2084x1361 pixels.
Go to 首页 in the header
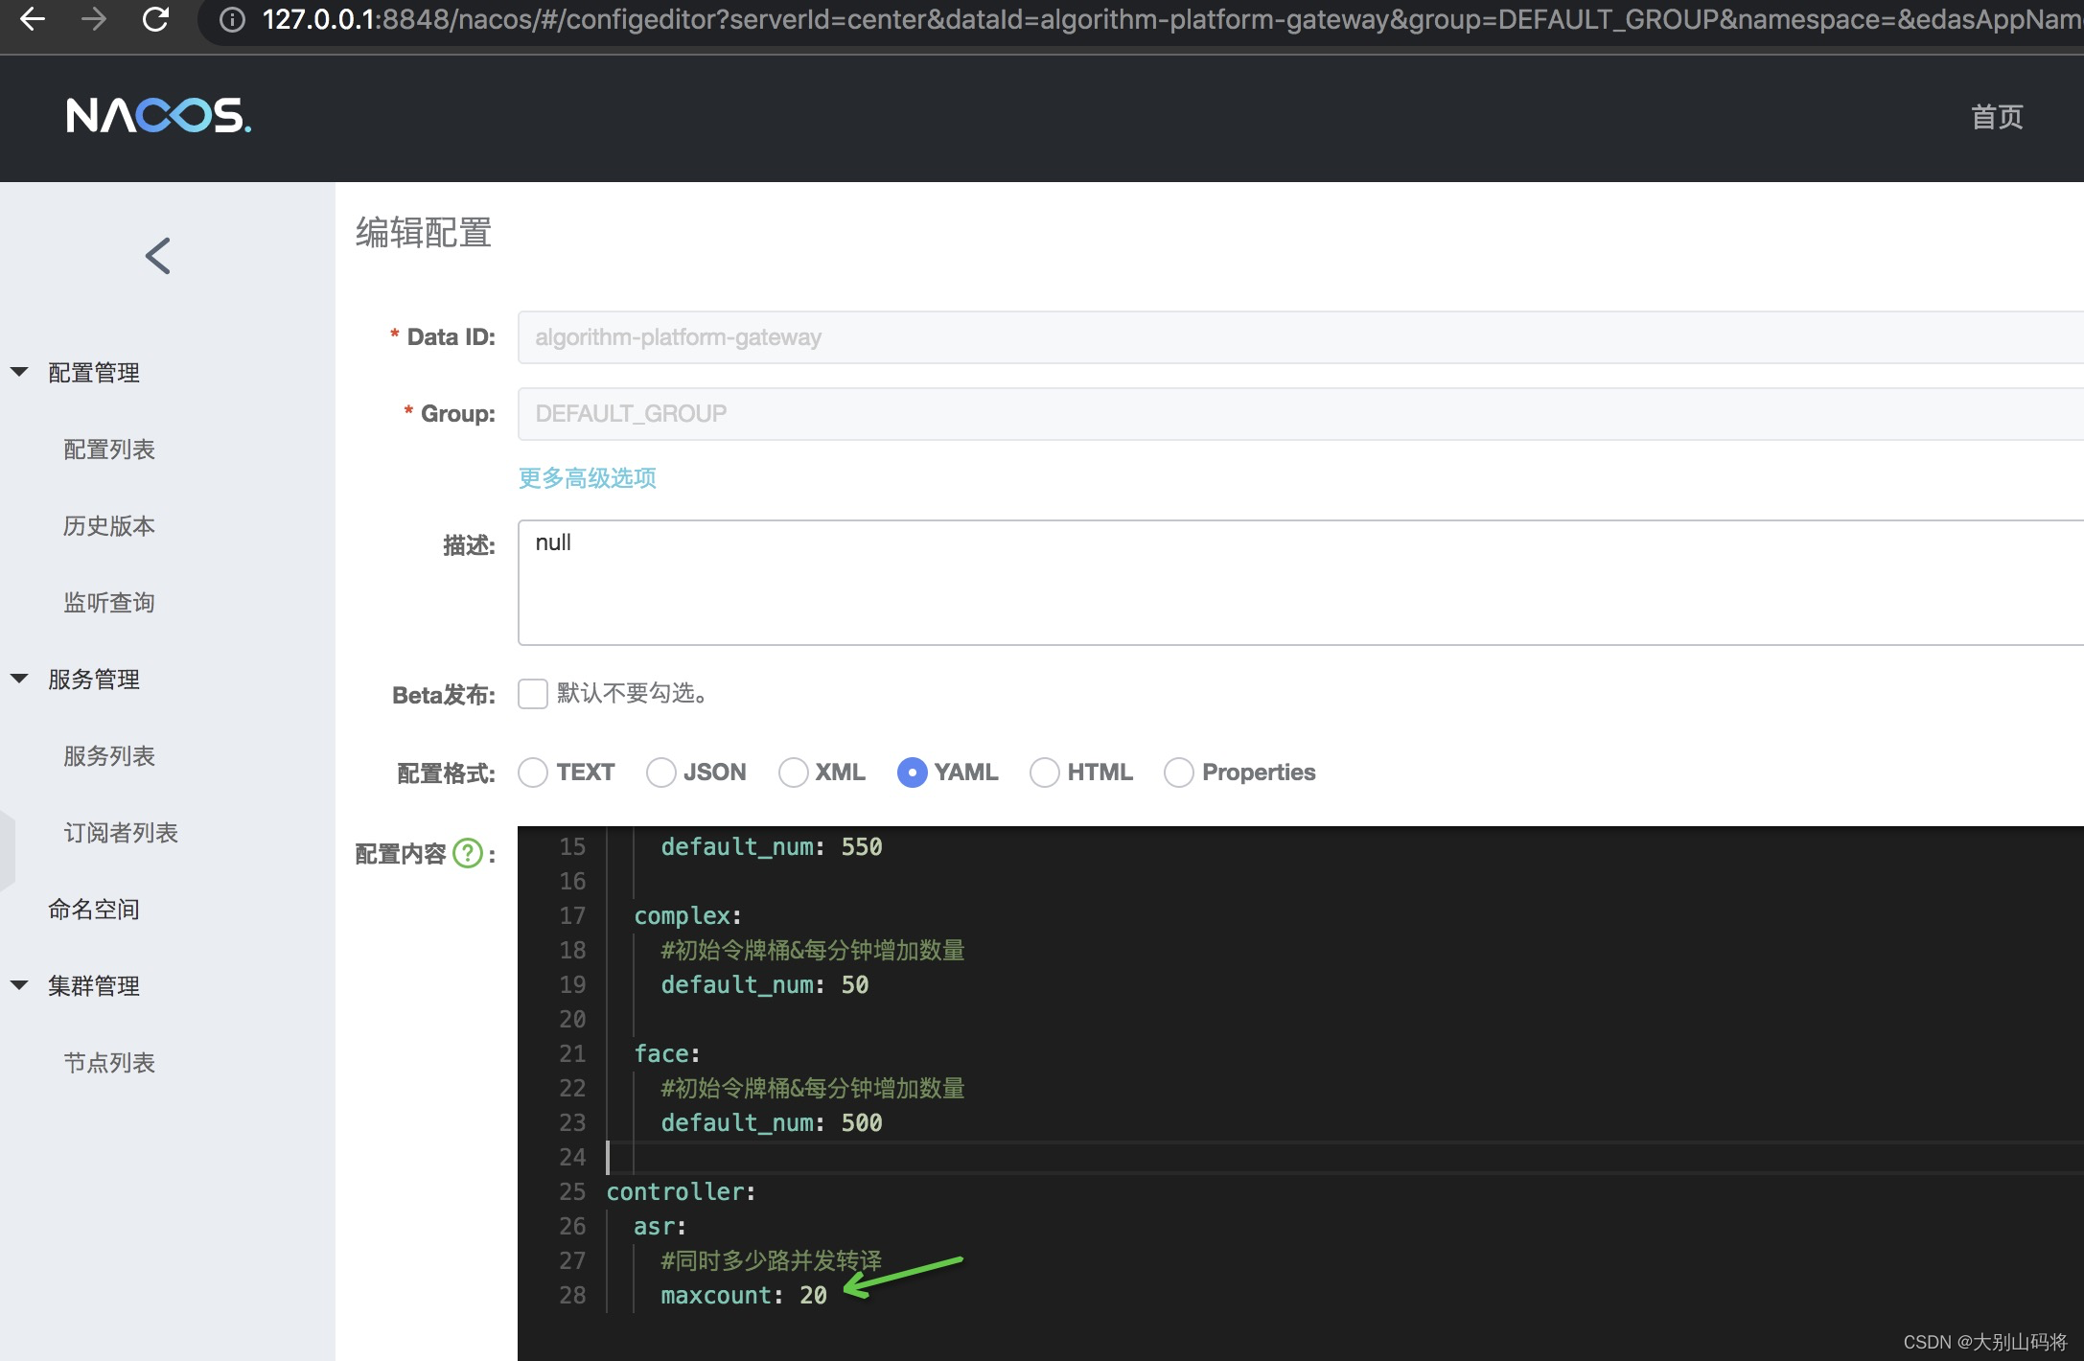pyautogui.click(x=1997, y=117)
